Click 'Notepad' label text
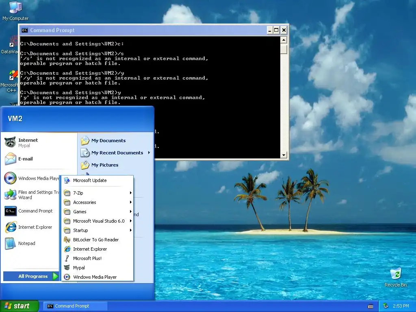Screen dimensions: 416x312 coord(26,243)
